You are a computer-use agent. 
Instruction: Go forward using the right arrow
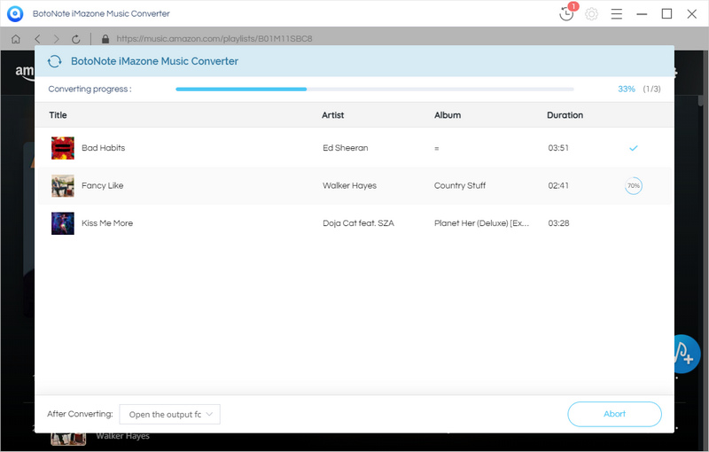pos(57,39)
